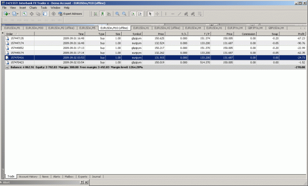
Task: Select the Crosshair tool
Action: pos(157,14)
